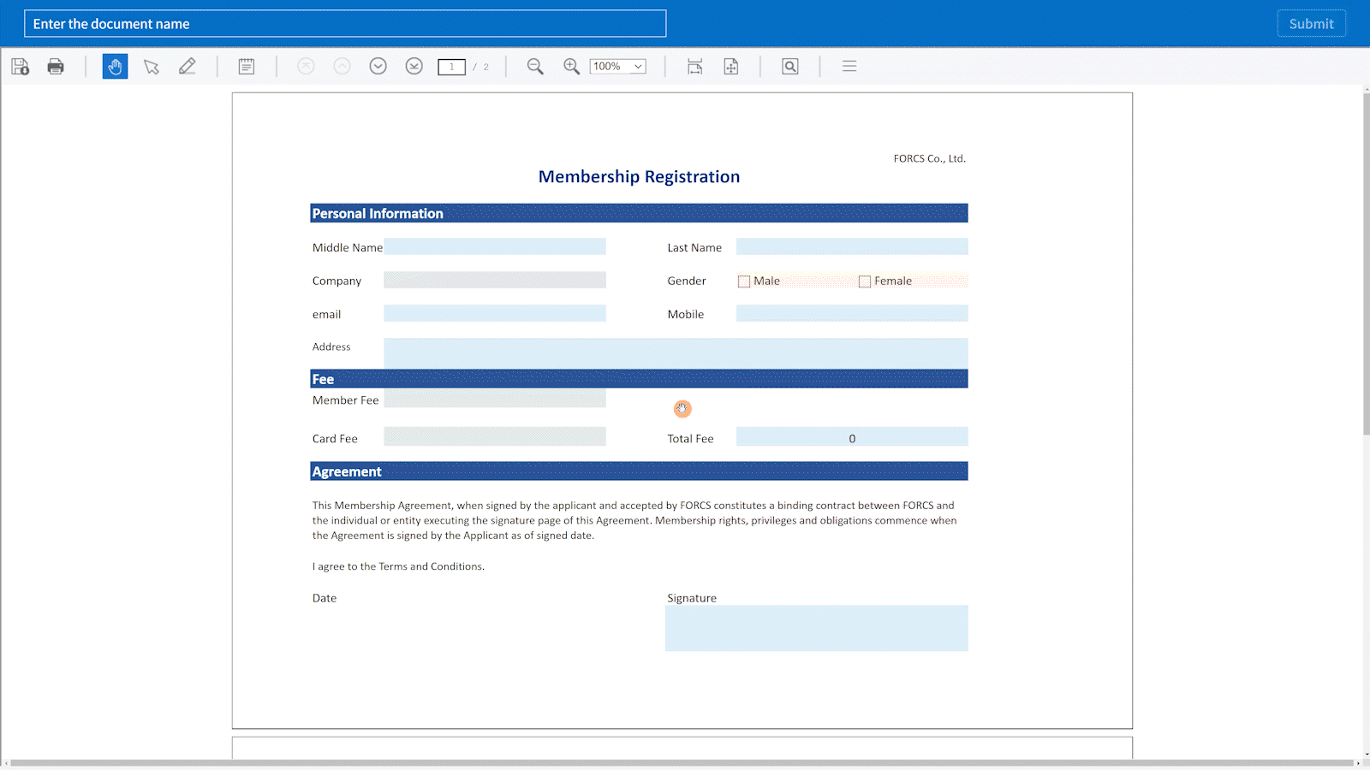Click the Member Fee field
Image resolution: width=1370 pixels, height=770 pixels.
point(495,399)
